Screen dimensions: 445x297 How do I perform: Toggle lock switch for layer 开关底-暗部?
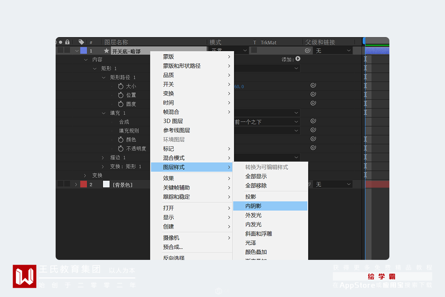click(x=67, y=50)
